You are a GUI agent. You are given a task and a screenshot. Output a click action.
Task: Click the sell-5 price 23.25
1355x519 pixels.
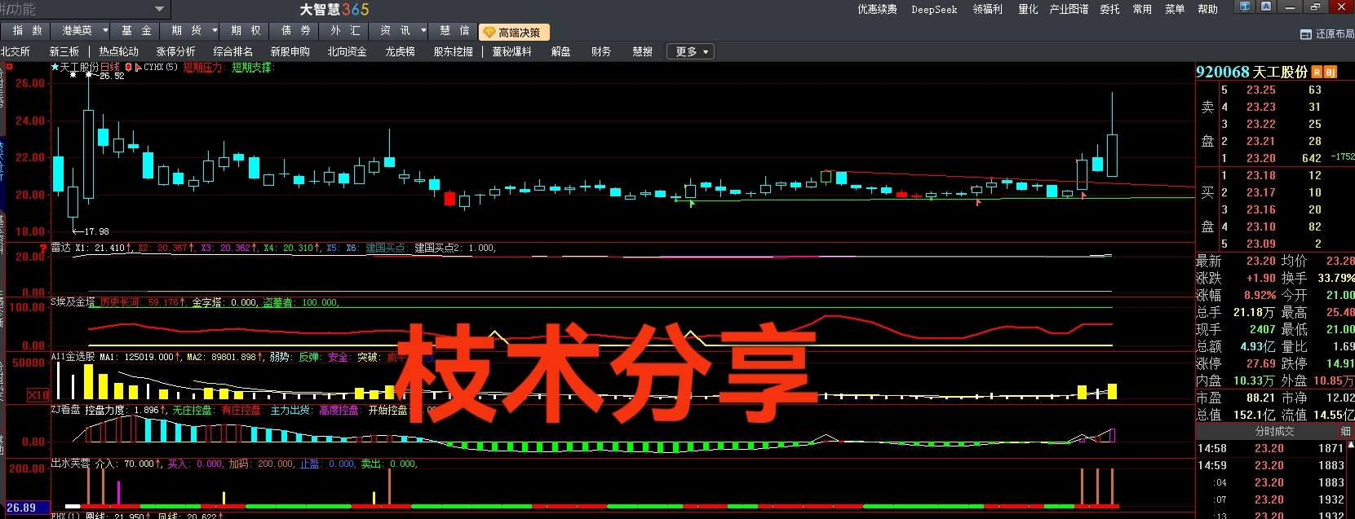point(1260,90)
